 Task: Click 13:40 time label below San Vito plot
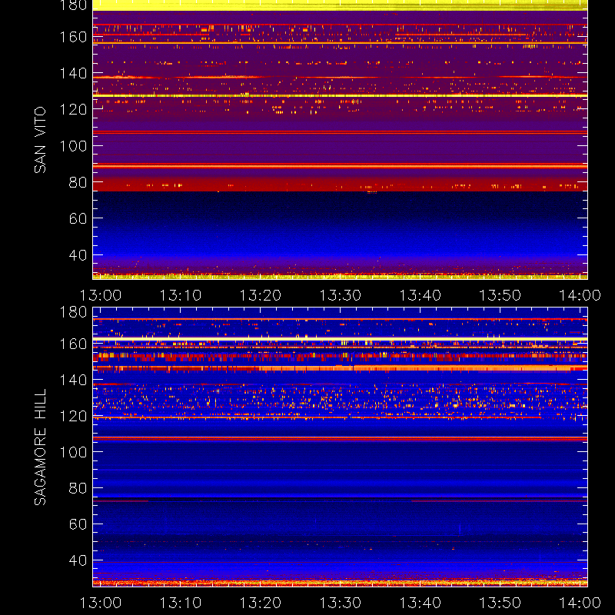point(420,295)
